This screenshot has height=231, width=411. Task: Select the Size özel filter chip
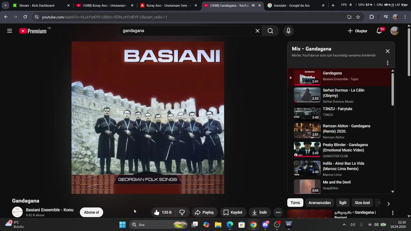click(362, 203)
